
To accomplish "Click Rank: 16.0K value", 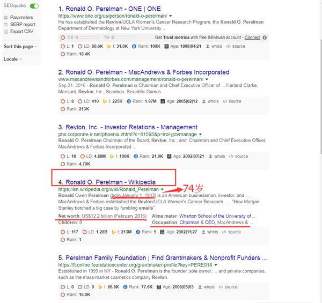I will pyautogui.click(x=84, y=294).
